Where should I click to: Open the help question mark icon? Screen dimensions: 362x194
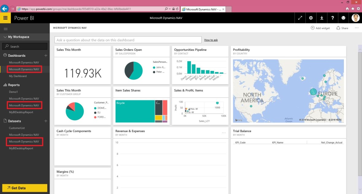coord(333,18)
